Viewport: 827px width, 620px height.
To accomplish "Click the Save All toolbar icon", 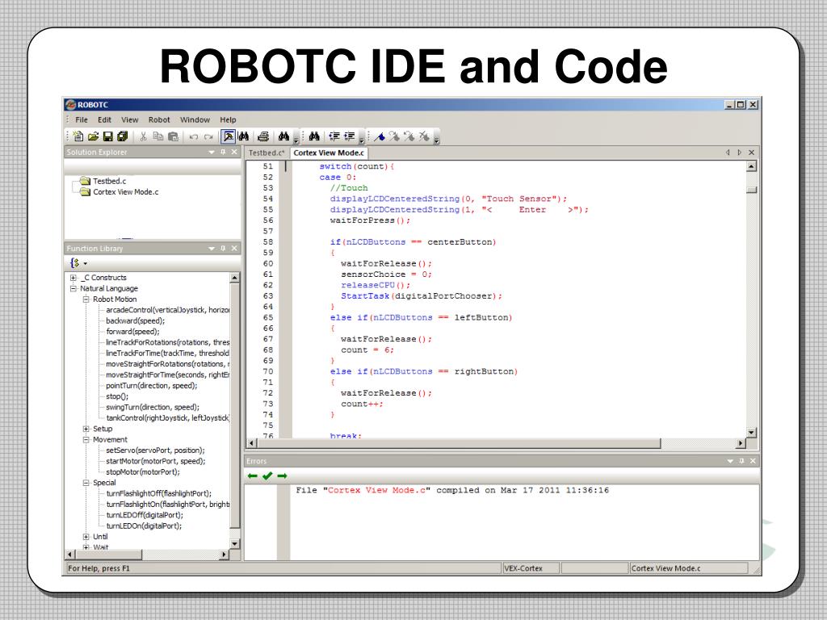I will (123, 136).
